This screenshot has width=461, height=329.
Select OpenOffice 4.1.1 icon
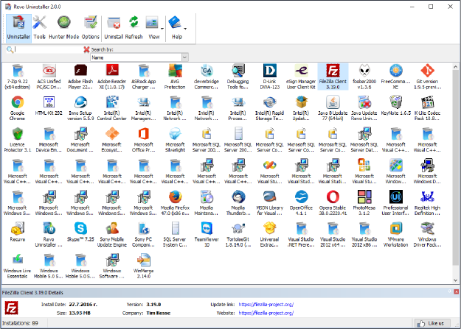point(301,203)
